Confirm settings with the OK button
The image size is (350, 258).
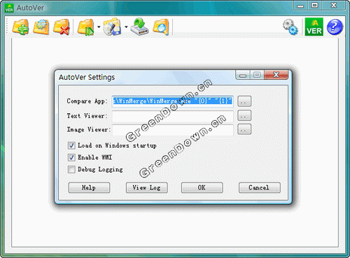click(x=202, y=187)
